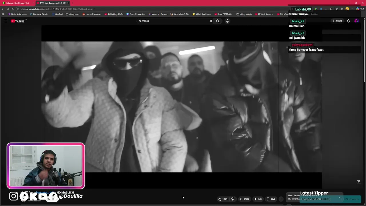The width and height of the screenshot is (366, 206).
Task: Open bookmarks tab-groups icon at bar start
Action: point(3,14)
